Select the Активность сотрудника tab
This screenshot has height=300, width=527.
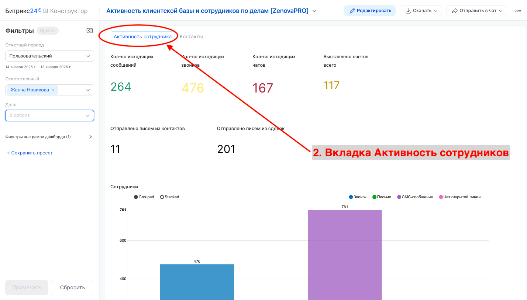[143, 36]
